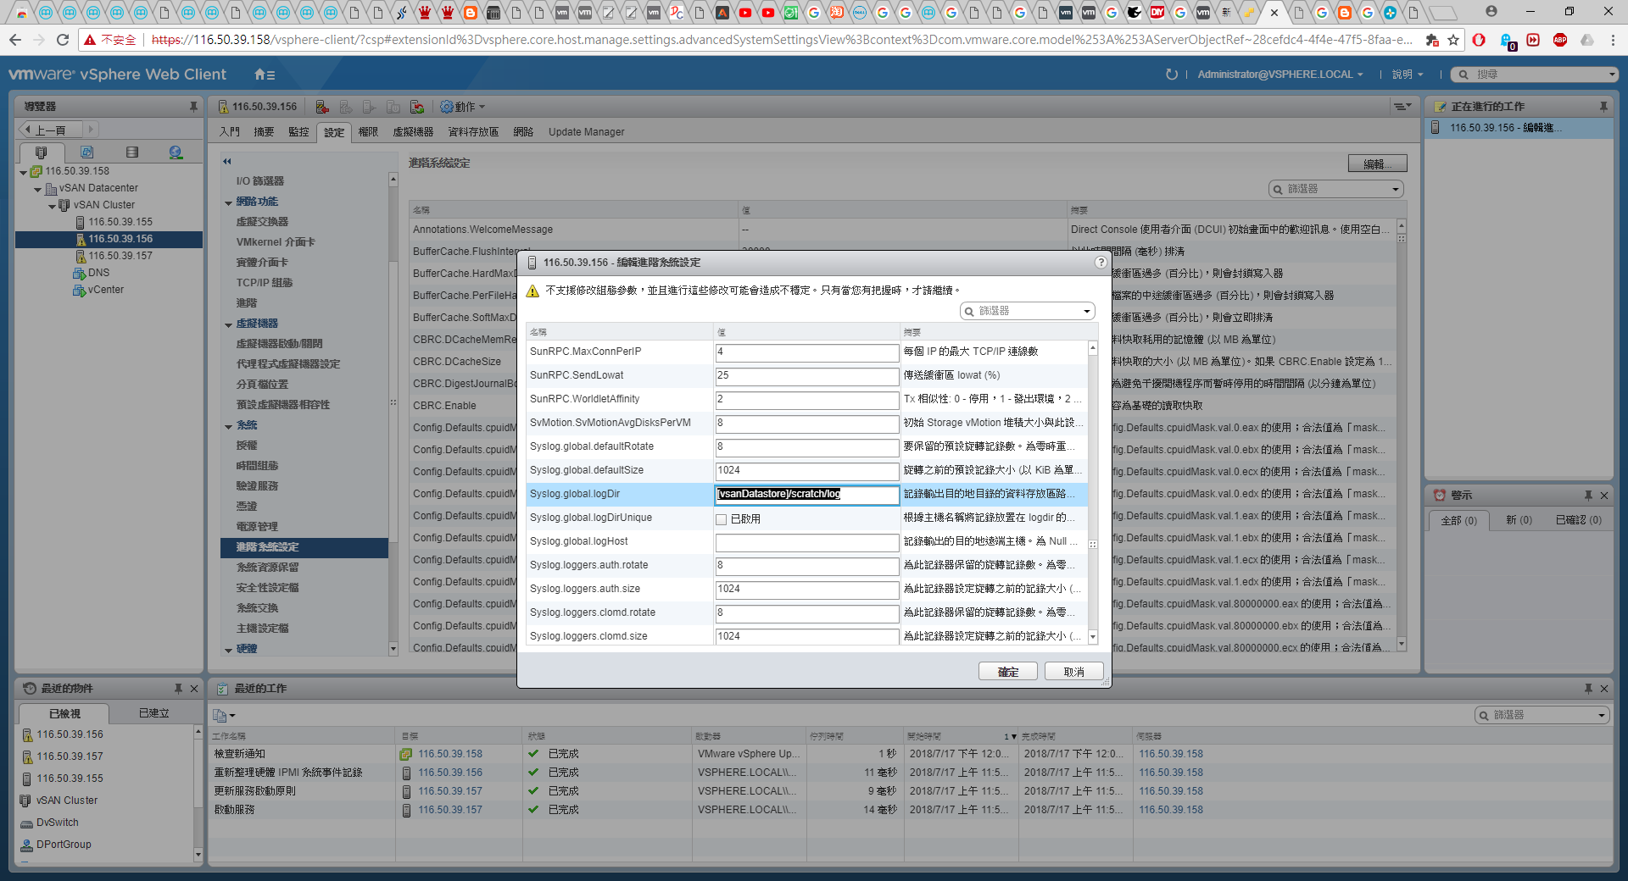The image size is (1628, 881).
Task: Toggle Syslog.global.logDirUnique 已啟用 checkbox
Action: [721, 519]
